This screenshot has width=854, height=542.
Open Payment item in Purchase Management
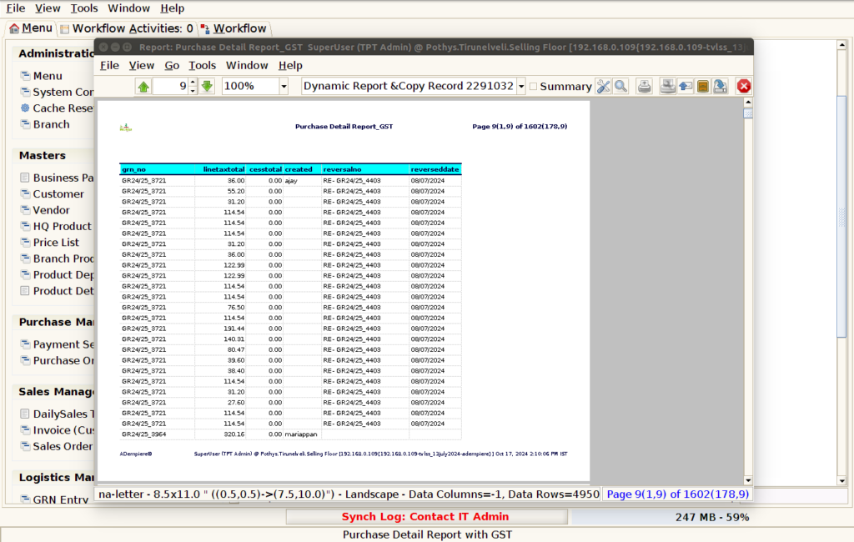click(x=63, y=344)
